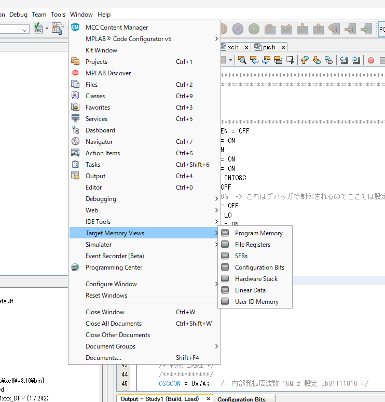
Task: Click Start Macro Recording red button
Action: (x=371, y=60)
